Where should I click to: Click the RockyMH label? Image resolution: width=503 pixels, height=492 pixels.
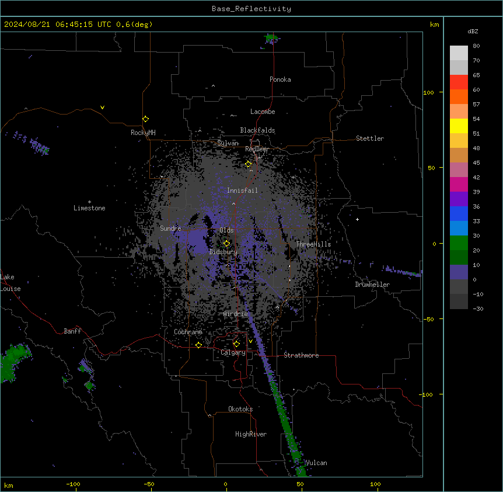(x=143, y=133)
